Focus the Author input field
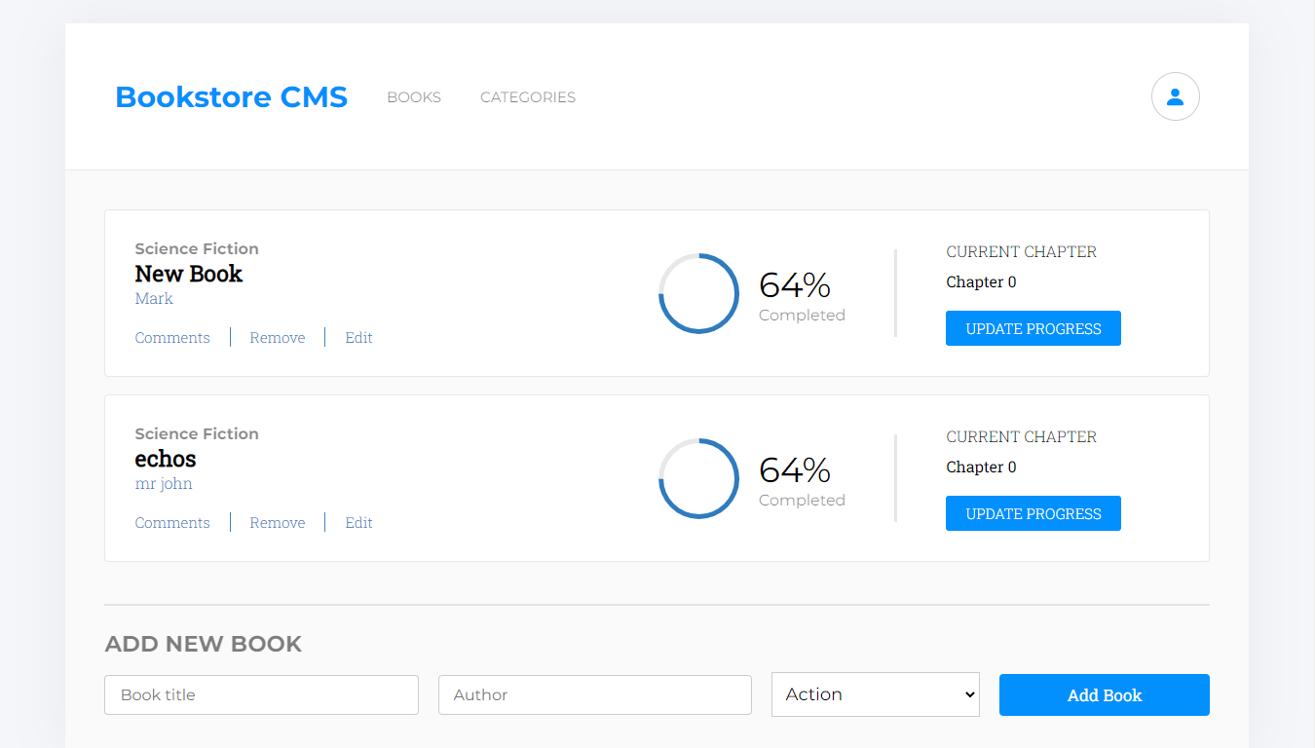Viewport: 1315px width, 748px height. point(594,694)
